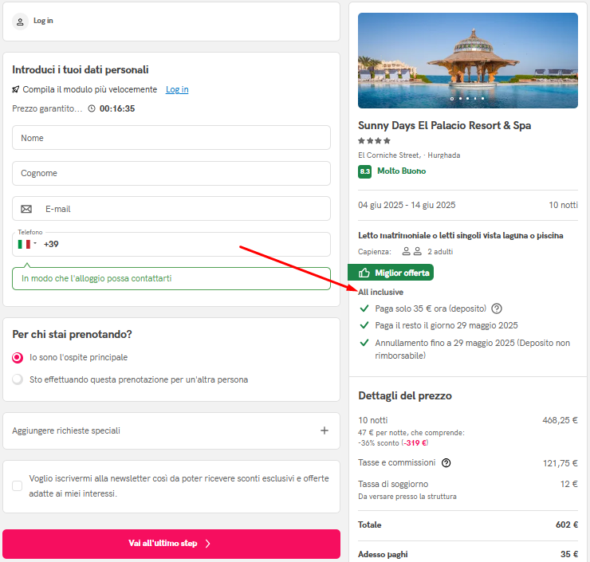Click Vai all'ultimo step button
Viewport: 590px width, 562px height.
171,544
